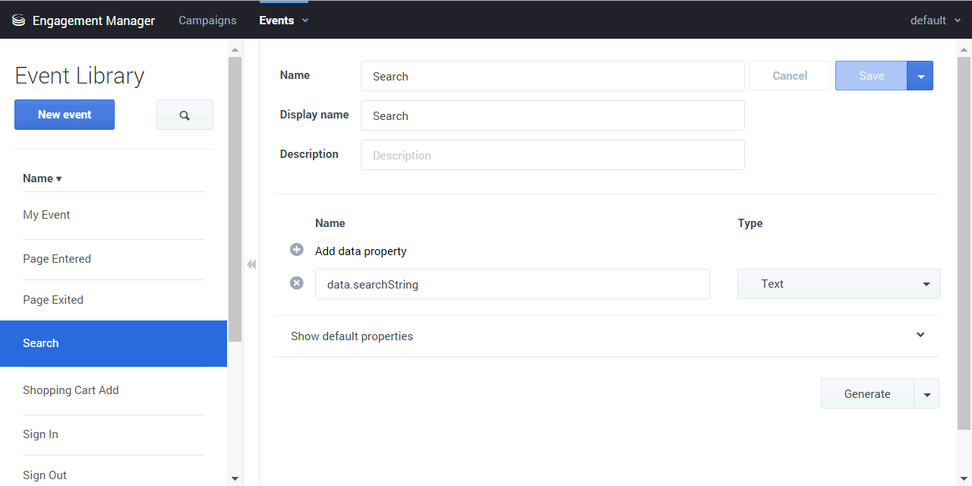Open the Generate split dropdown arrow
972x486 pixels.
926,394
